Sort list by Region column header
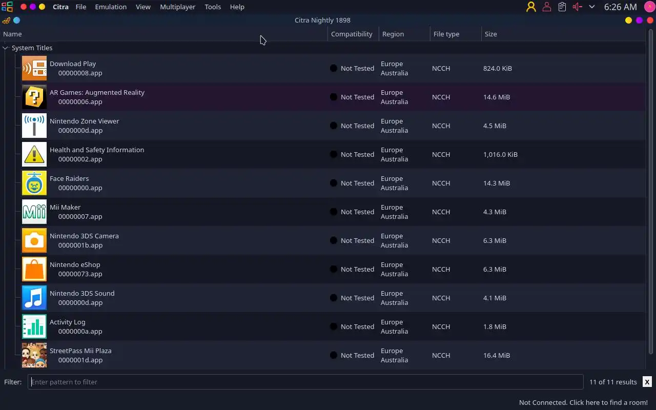The width and height of the screenshot is (656, 410). coord(404,34)
